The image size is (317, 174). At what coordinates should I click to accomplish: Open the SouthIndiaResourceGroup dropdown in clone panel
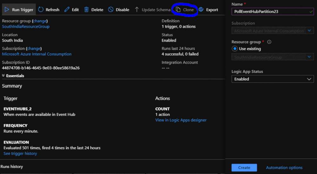pos(273,57)
